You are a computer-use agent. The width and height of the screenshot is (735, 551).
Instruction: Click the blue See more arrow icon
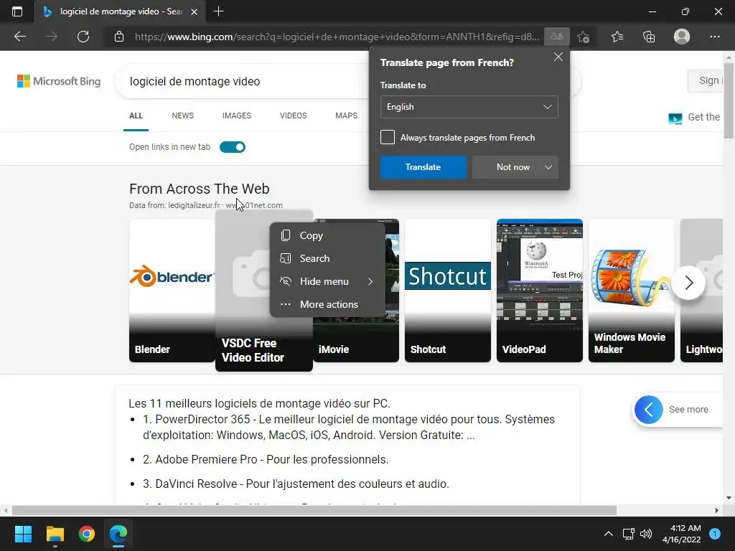[x=648, y=410]
